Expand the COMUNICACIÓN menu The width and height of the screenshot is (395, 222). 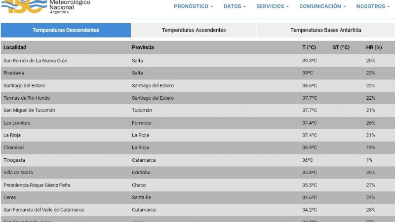coord(322,6)
